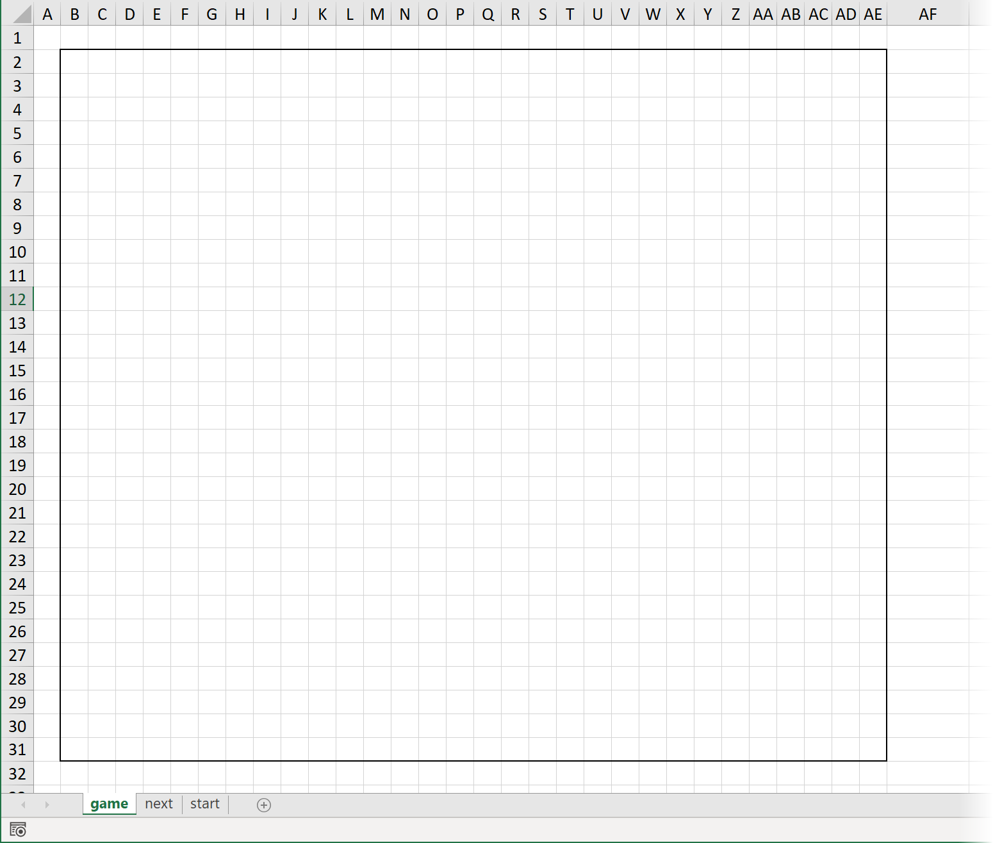Select column X header
Image resolution: width=993 pixels, height=843 pixels.
coord(681,14)
